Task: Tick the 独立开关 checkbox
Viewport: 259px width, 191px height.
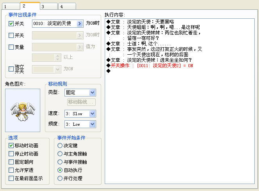Action: (11, 69)
